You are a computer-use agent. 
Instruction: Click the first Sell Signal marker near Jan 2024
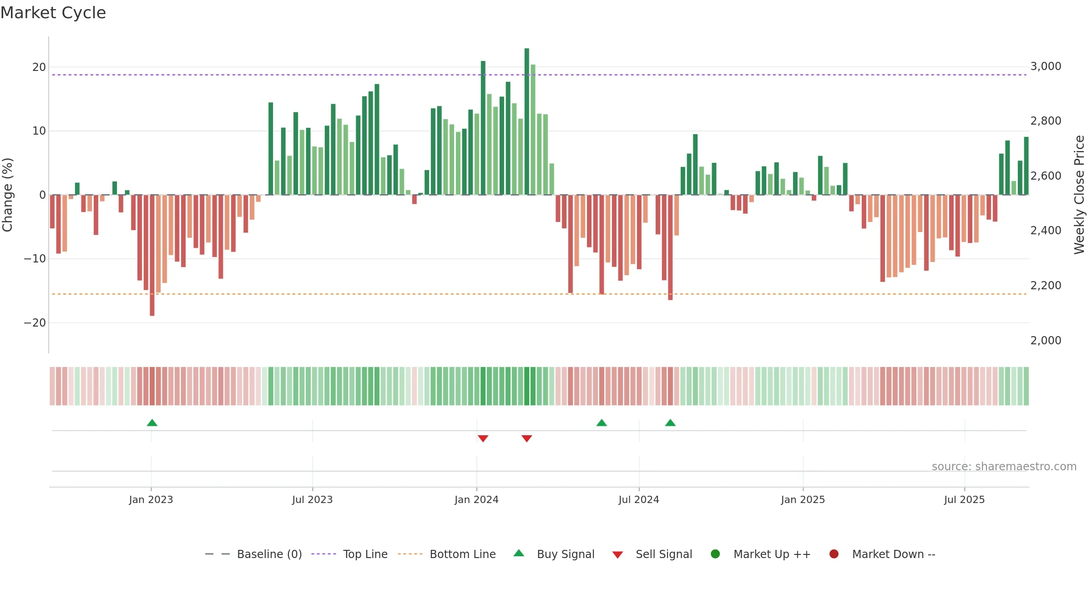483,438
